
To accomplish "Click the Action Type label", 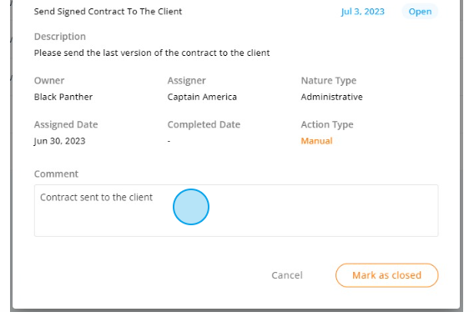I will click(x=327, y=124).
